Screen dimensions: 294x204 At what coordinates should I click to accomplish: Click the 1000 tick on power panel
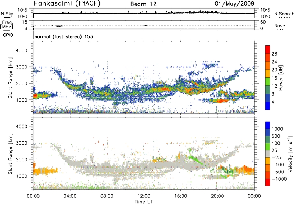[x=22, y=100]
